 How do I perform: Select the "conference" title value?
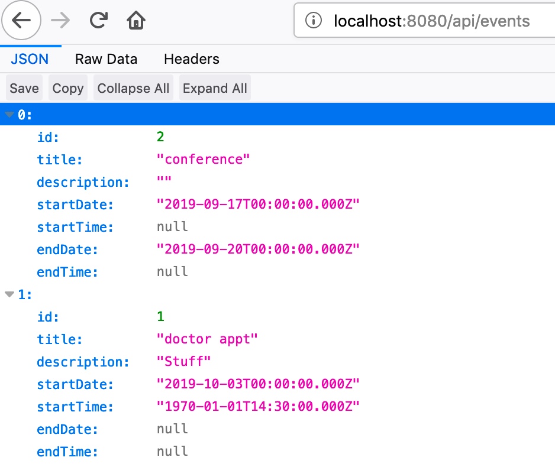tap(204, 160)
